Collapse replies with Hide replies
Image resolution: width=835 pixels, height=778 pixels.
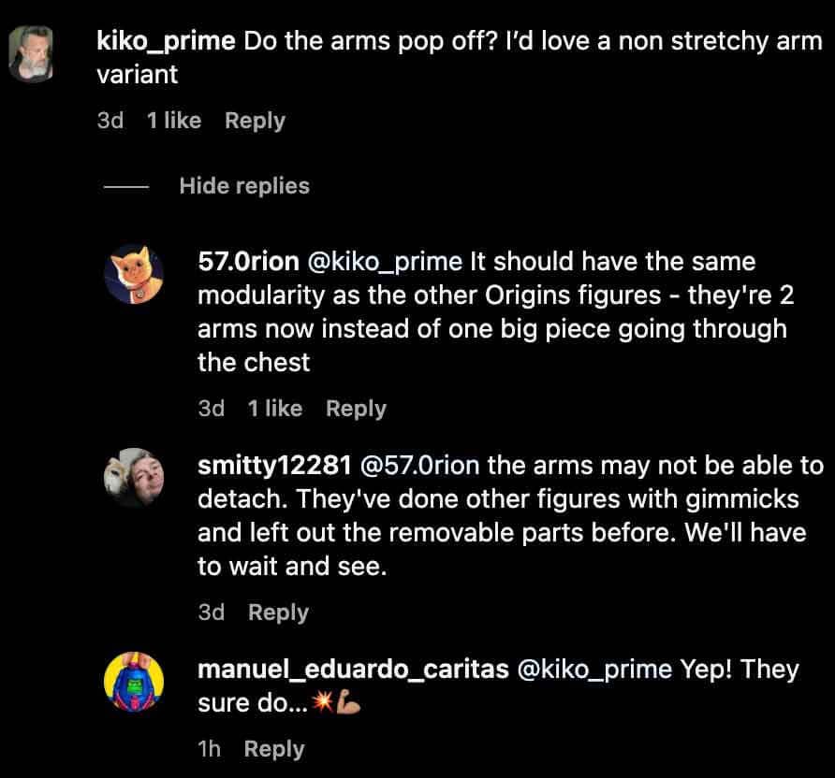[x=244, y=185]
